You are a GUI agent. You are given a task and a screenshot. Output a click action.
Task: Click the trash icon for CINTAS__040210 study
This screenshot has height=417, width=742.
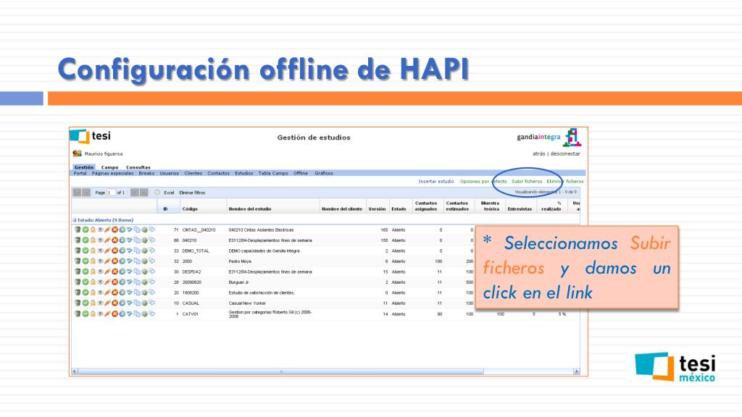(78, 229)
